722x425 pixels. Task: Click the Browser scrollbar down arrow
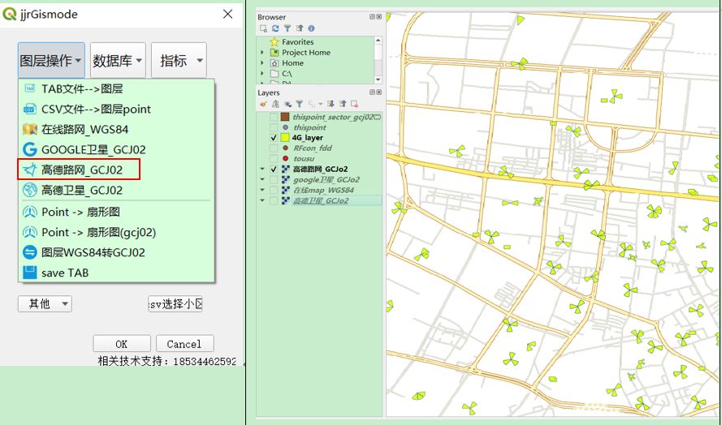point(378,79)
